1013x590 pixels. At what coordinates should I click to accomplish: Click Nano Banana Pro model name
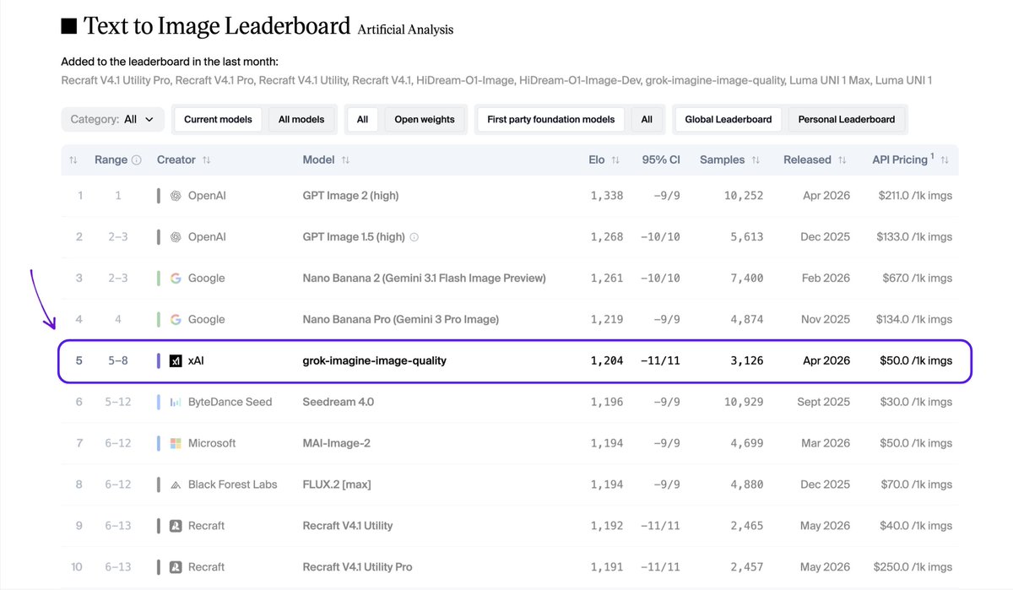400,319
